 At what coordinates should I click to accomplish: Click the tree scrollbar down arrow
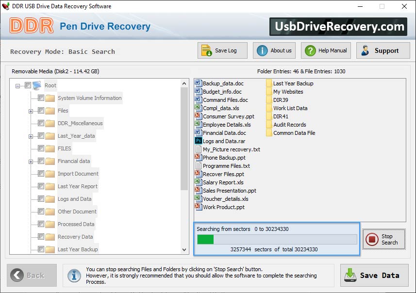tap(184, 249)
